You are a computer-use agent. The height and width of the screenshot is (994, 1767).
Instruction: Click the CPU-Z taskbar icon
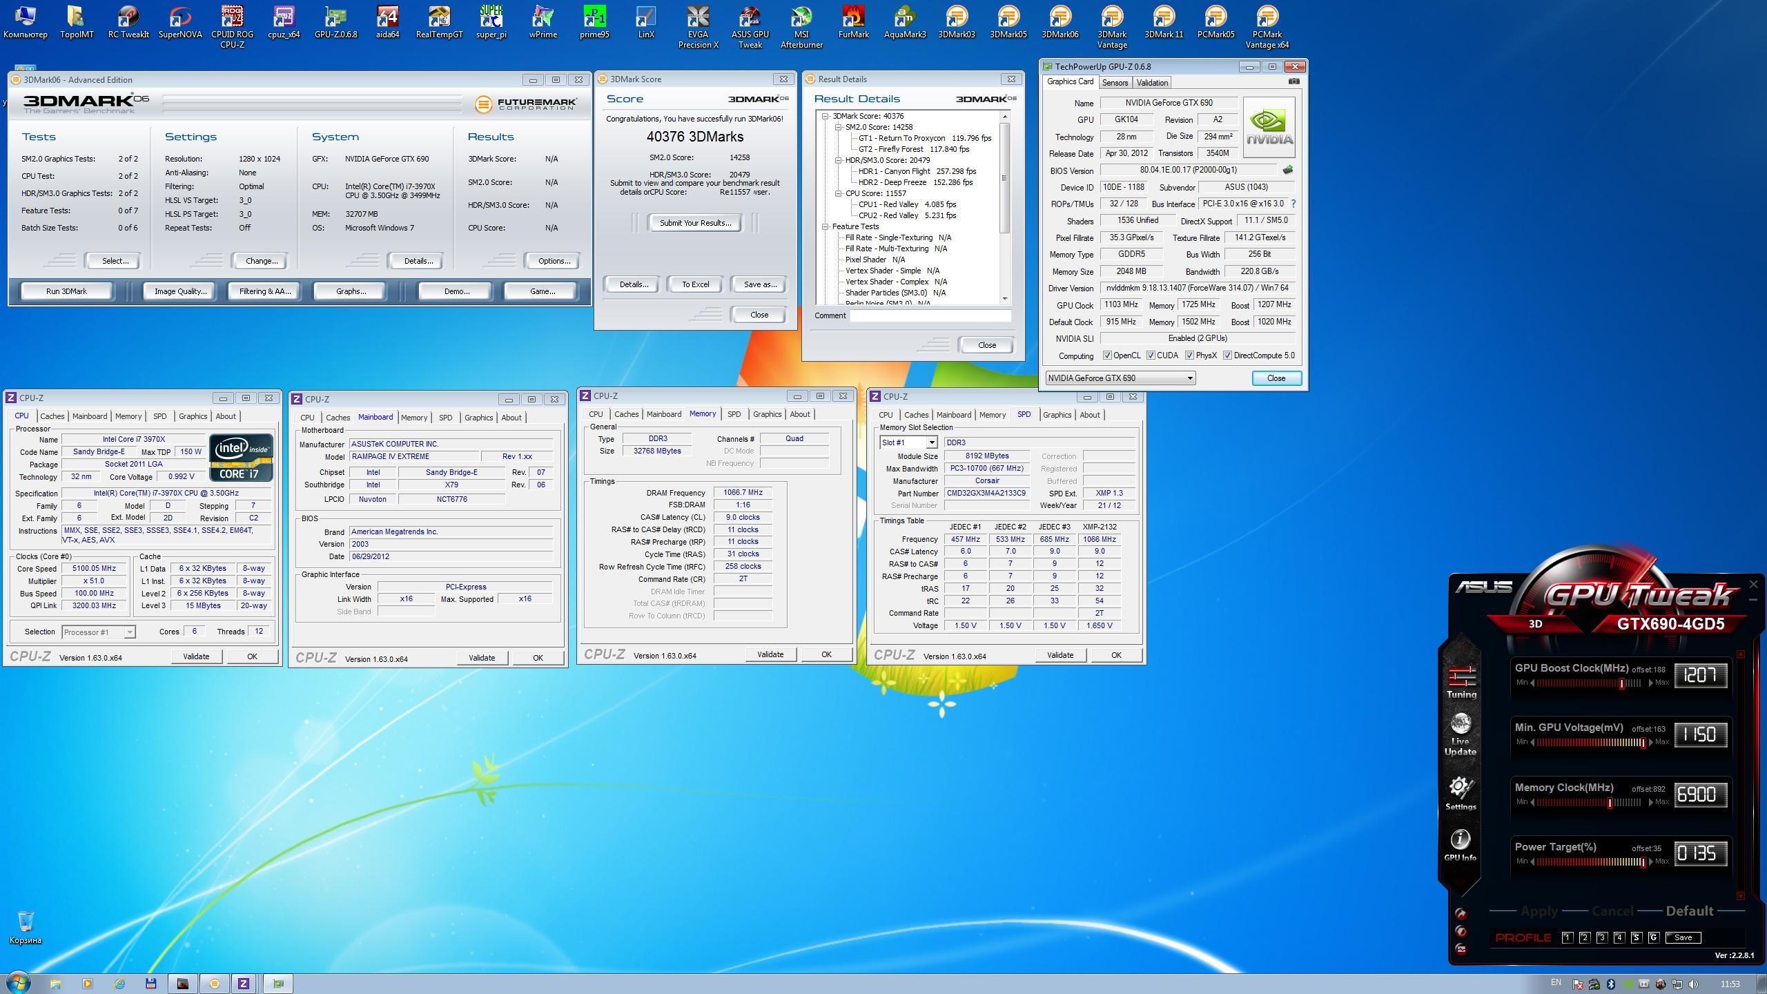coord(243,984)
